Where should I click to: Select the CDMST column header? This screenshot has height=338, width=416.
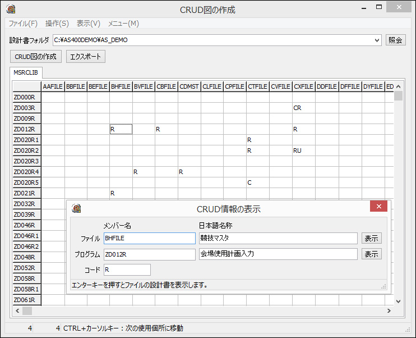tap(189, 86)
